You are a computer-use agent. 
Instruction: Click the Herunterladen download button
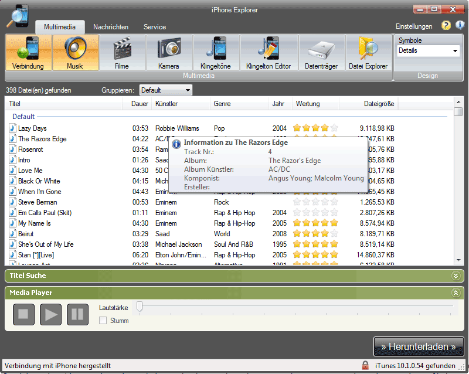point(419,346)
